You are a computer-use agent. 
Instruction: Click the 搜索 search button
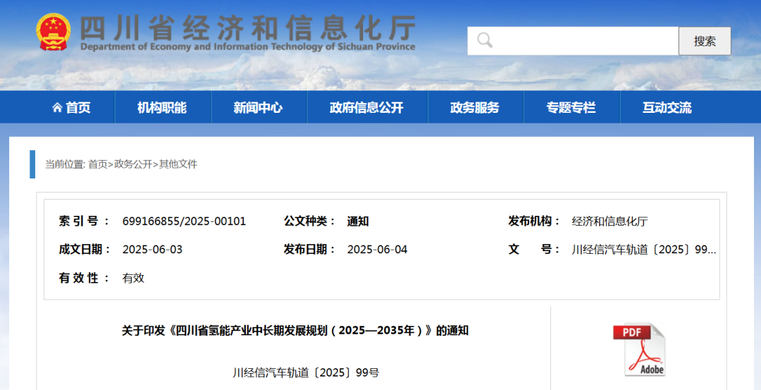click(705, 41)
